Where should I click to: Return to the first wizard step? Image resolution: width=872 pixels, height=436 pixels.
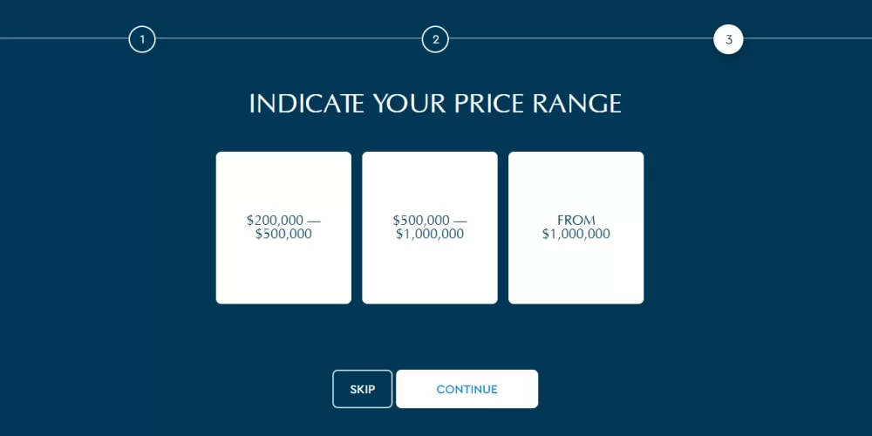142,39
